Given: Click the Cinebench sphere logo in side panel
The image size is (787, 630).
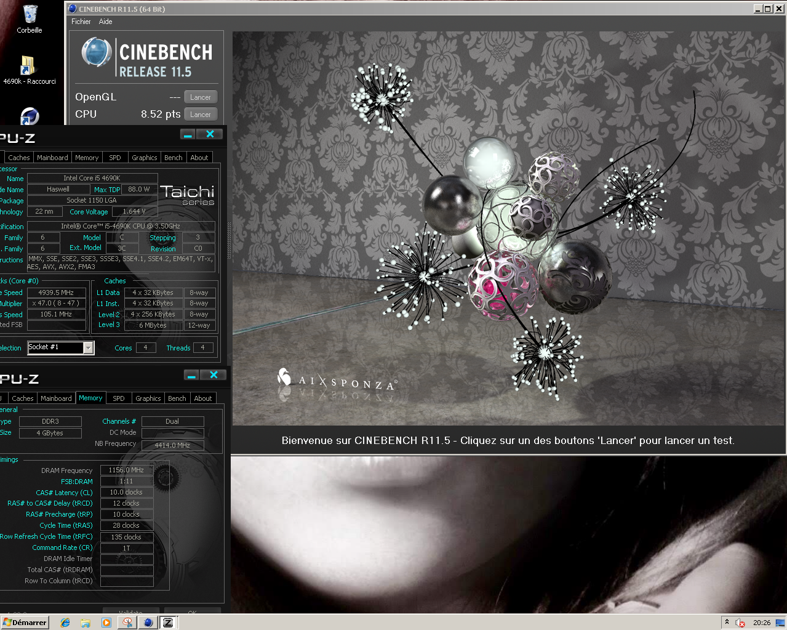Looking at the screenshot, I should 96,52.
